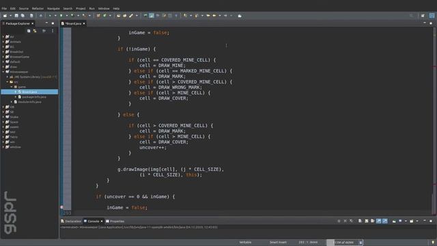Toggle Show Console on standard error change

(x=385, y=221)
